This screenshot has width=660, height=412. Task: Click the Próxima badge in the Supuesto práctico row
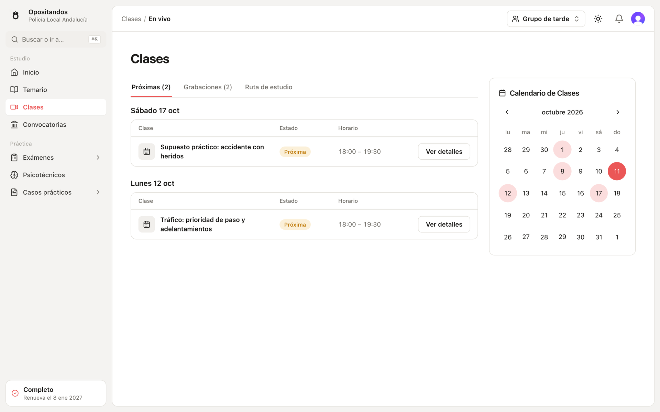(x=295, y=152)
